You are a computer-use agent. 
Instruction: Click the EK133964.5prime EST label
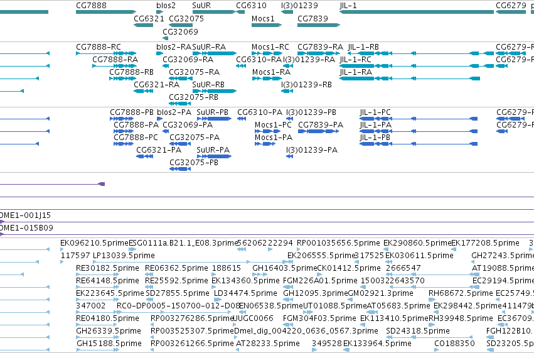point(377,344)
